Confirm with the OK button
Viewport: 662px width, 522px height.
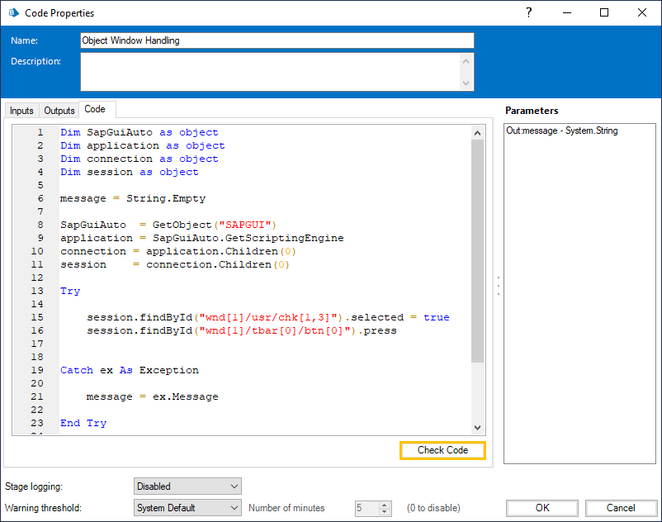click(542, 508)
